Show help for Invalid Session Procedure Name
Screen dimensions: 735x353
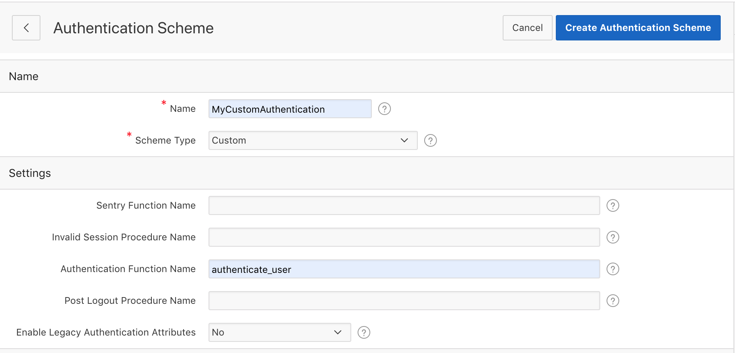[x=612, y=237]
